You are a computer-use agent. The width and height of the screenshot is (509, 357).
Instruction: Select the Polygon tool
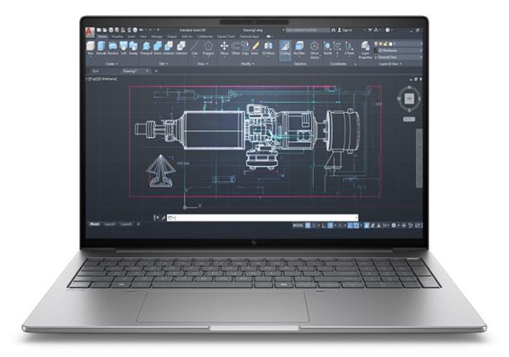coord(208,48)
